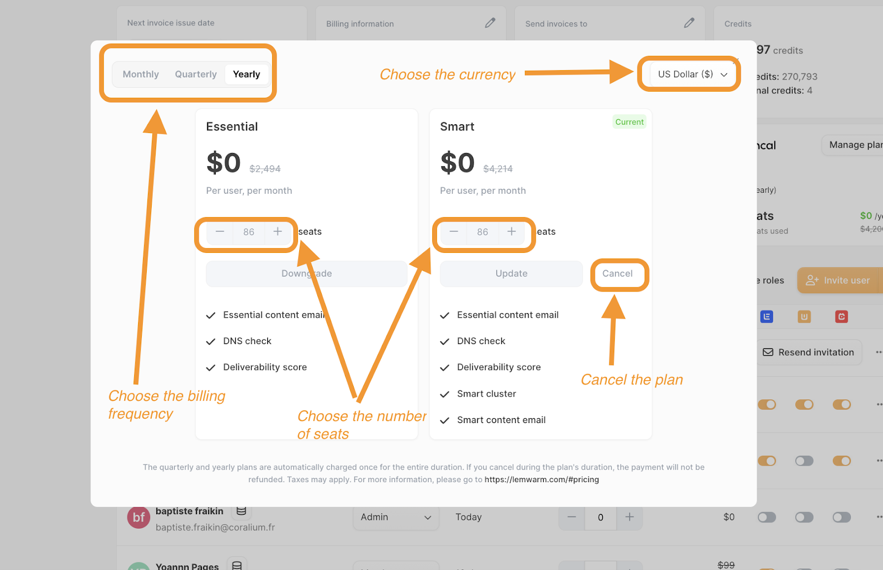883x570 pixels.
Task: Click the red C product icon
Action: tap(841, 316)
